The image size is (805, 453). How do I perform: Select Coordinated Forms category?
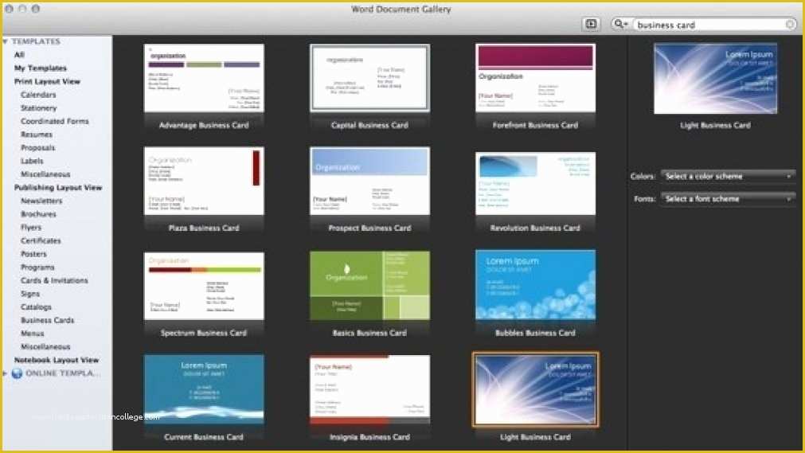click(x=54, y=121)
